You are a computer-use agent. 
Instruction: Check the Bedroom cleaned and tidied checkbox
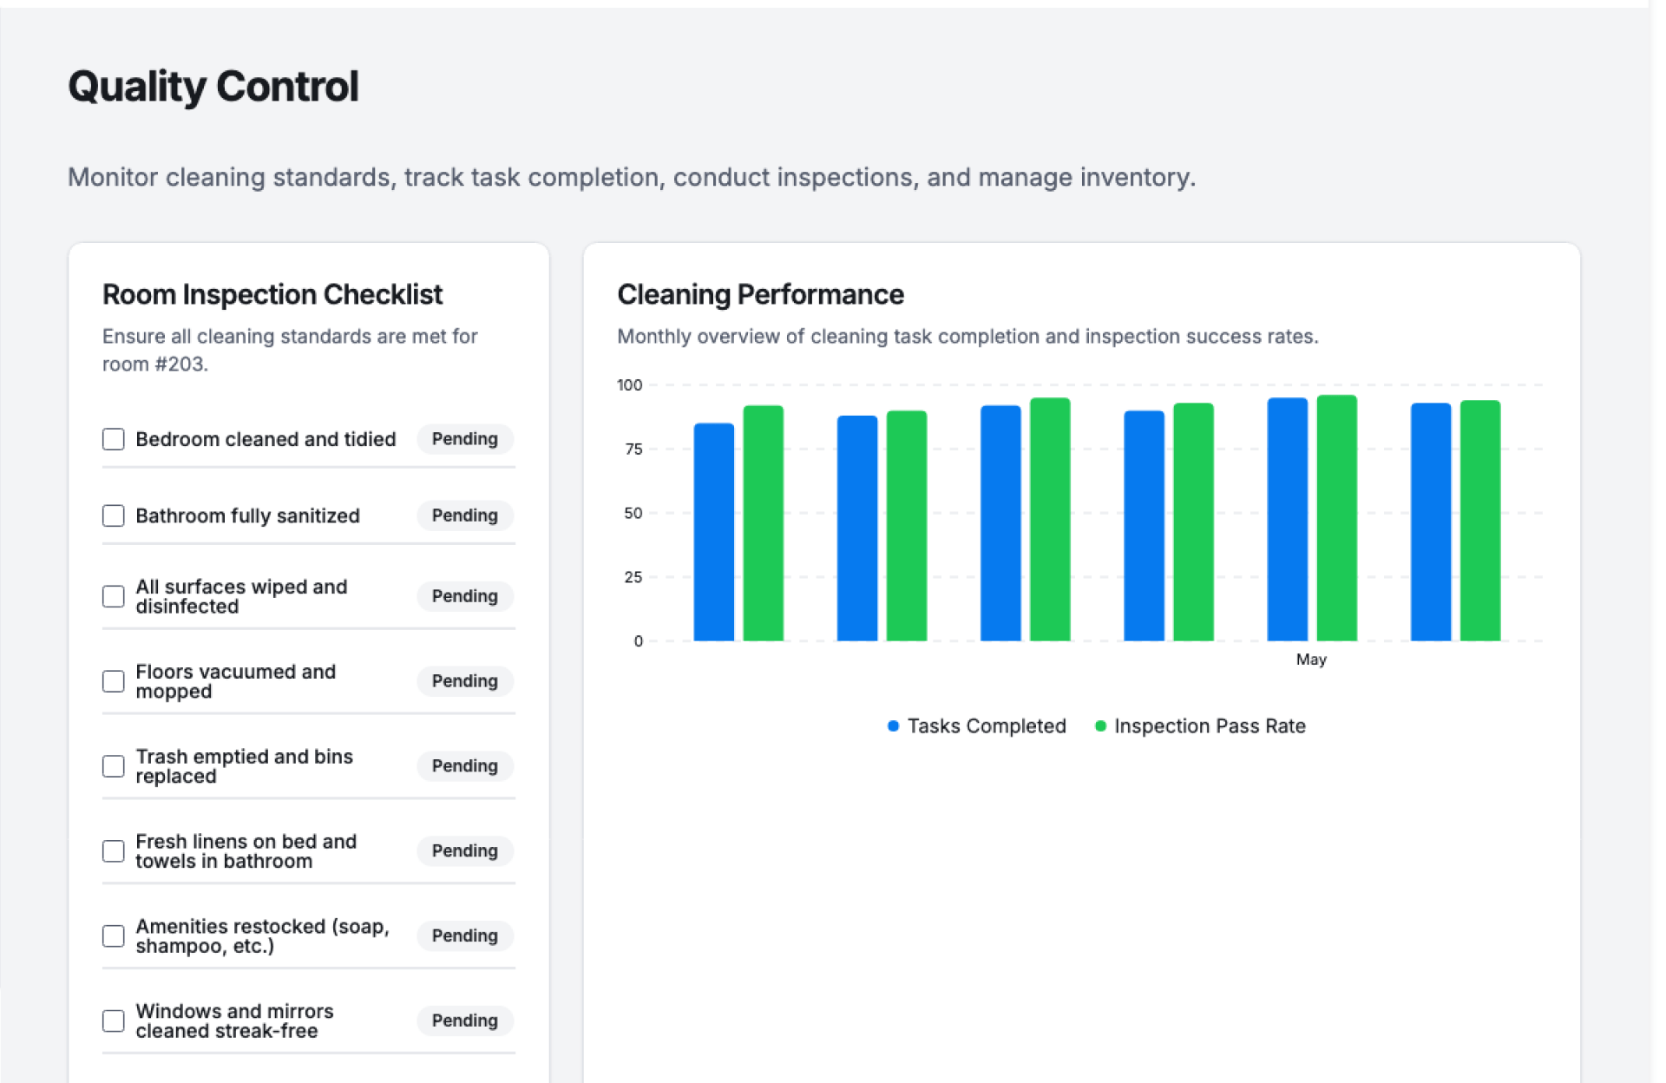pos(114,439)
